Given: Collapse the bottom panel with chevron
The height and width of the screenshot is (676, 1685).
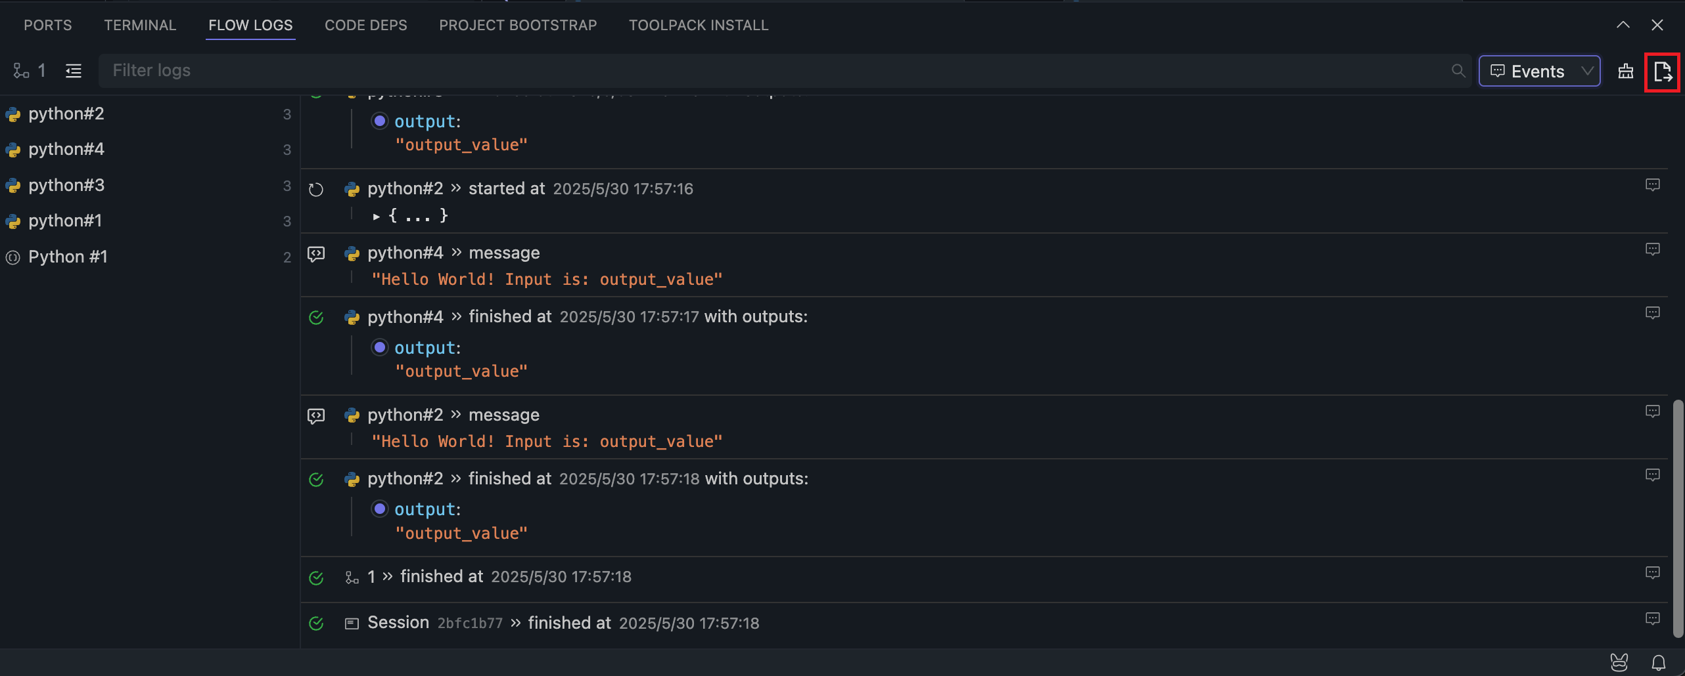Looking at the screenshot, I should 1623,25.
